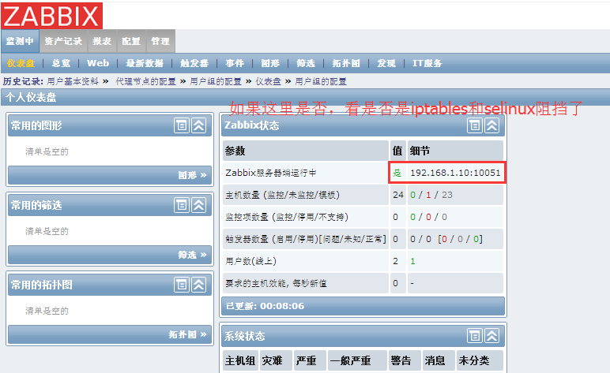Collapse the 系统状态 widget
This screenshot has height=373, width=610.
[x=492, y=336]
